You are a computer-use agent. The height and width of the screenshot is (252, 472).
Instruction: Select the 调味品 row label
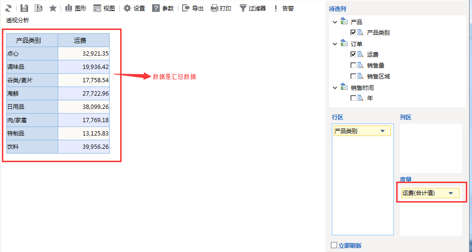(32, 67)
